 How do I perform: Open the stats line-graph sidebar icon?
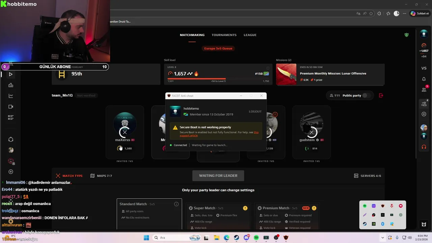click(11, 96)
